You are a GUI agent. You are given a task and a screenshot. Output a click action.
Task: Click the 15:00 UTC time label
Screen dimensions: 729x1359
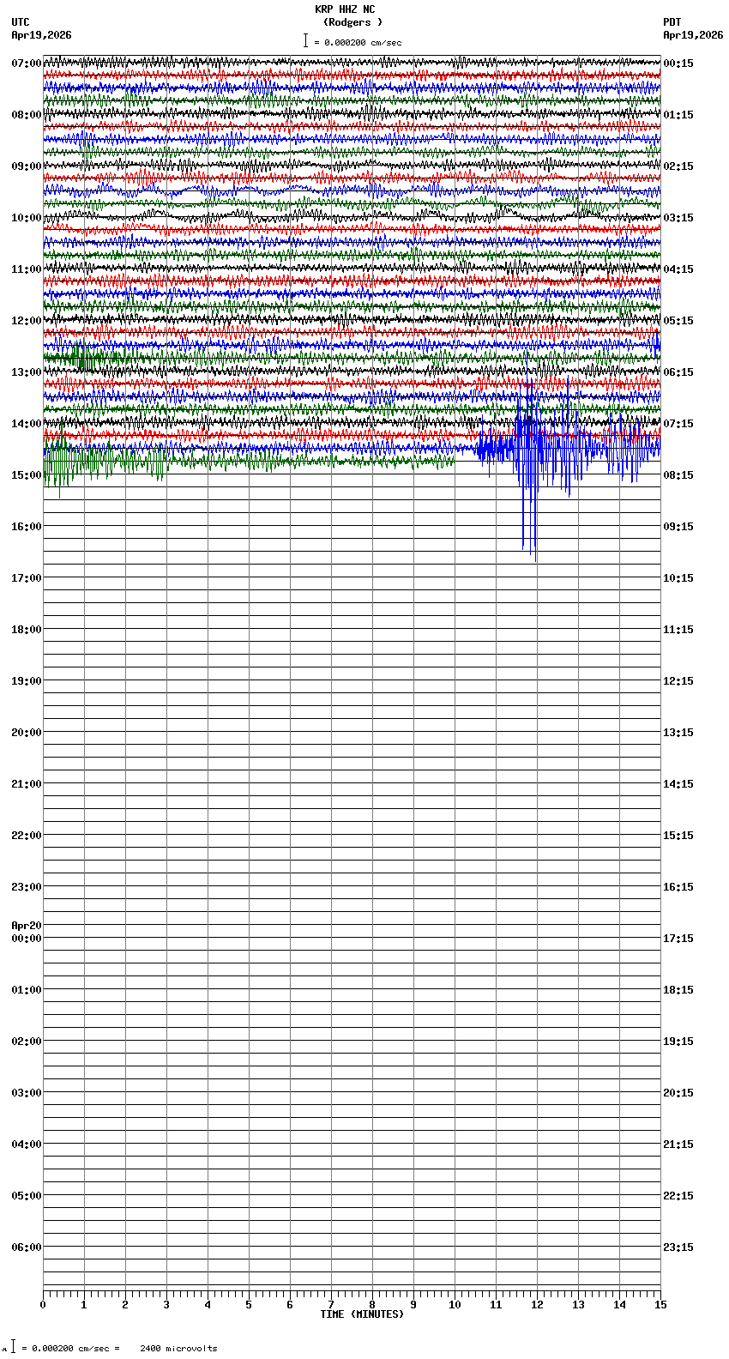coord(27,475)
